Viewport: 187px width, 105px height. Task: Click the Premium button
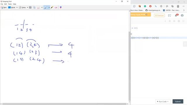[160, 15]
